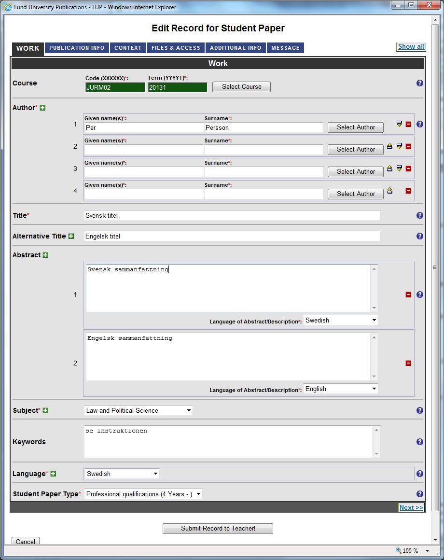Switch to the Work tab
Viewport: 444px width, 560px height.
(28, 49)
